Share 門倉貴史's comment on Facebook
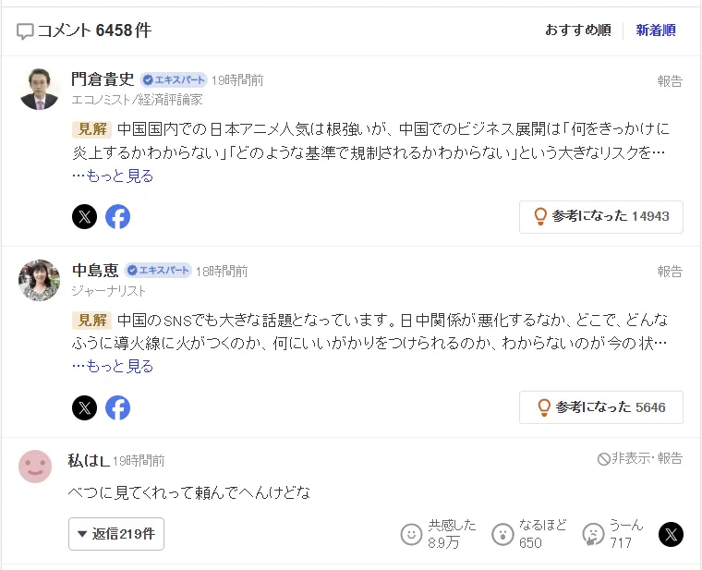702x570 pixels. pos(117,217)
